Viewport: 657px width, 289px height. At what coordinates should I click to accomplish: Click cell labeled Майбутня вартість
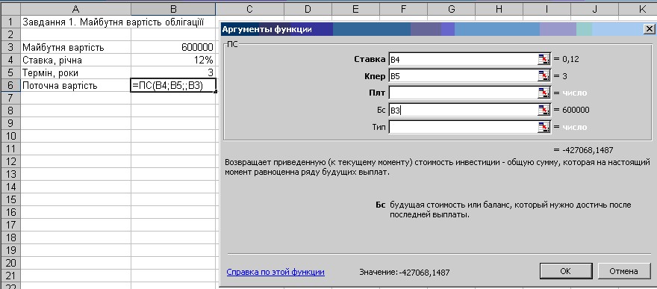pyautogui.click(x=75, y=47)
